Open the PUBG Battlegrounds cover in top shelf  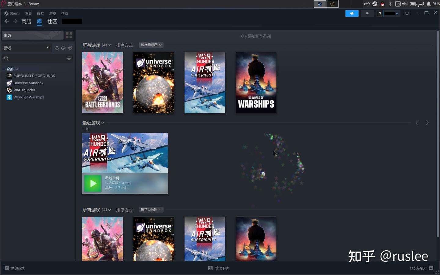(x=103, y=82)
